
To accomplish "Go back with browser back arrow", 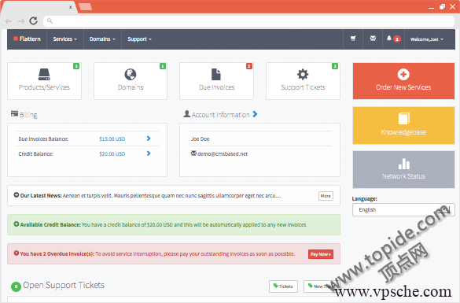I will click(9, 21).
